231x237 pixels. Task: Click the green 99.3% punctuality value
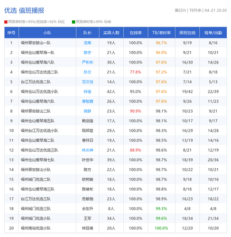pos(161,209)
